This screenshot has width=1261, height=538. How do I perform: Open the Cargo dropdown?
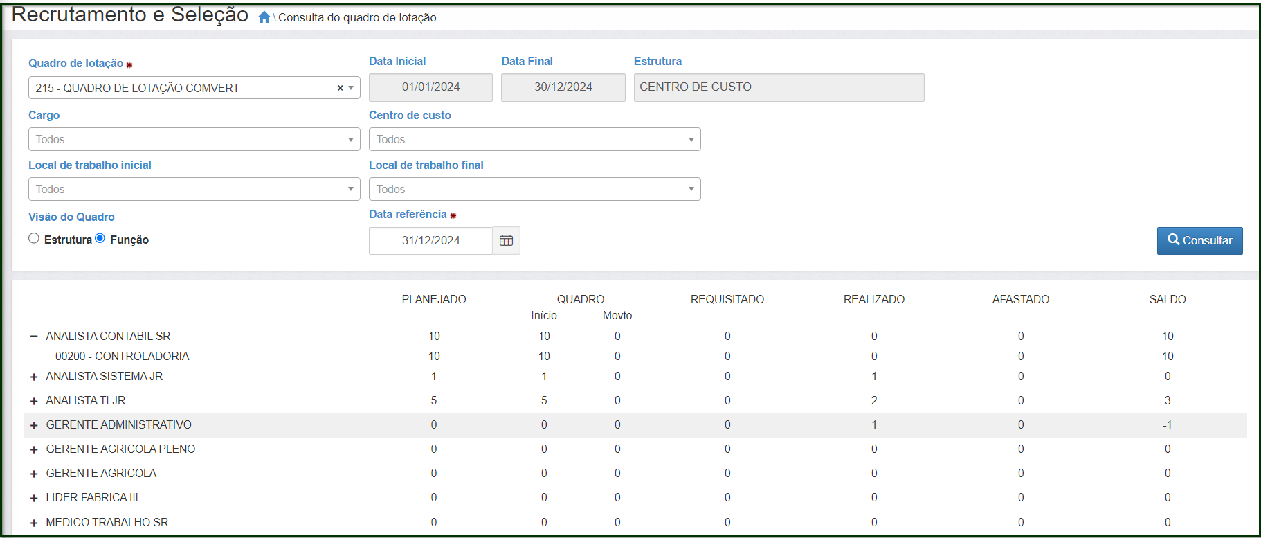(194, 139)
